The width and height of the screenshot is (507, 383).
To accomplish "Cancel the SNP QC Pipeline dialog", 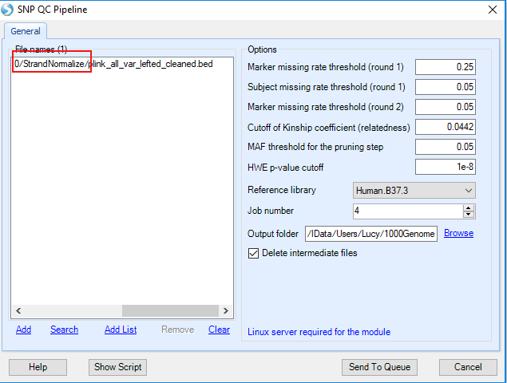I will coord(468,367).
